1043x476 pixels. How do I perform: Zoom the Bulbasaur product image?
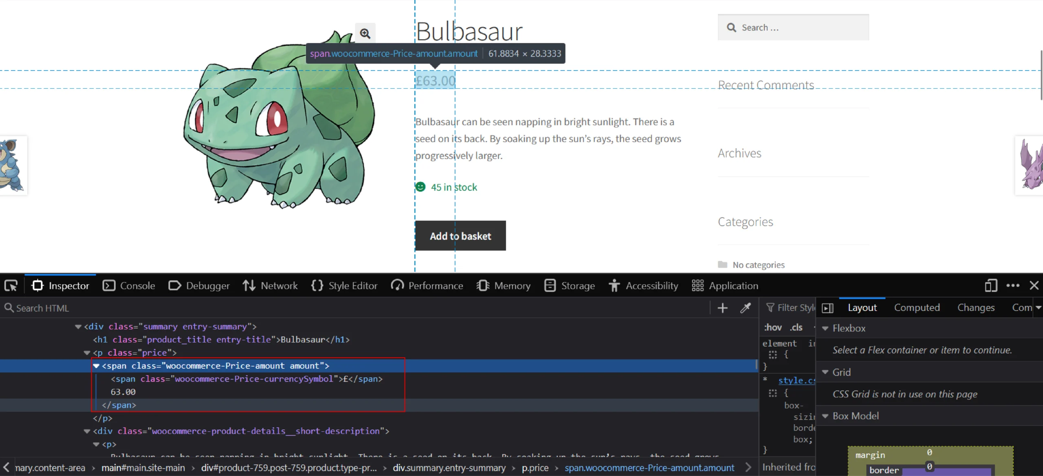point(365,33)
